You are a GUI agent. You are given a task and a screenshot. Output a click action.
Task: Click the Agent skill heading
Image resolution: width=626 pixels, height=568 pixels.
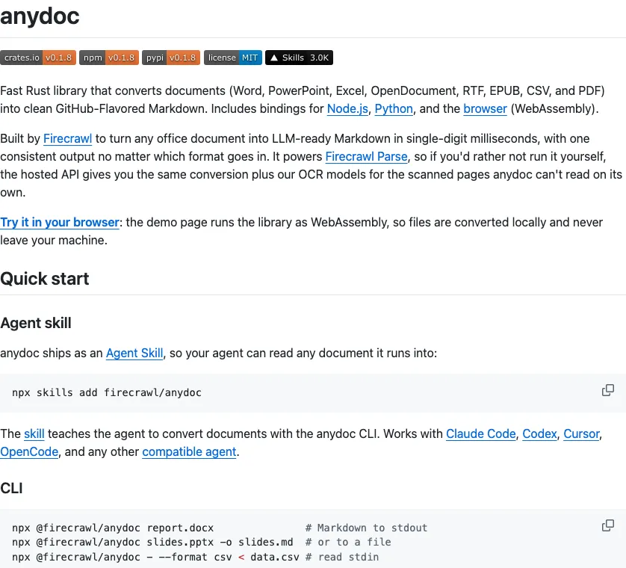(36, 323)
